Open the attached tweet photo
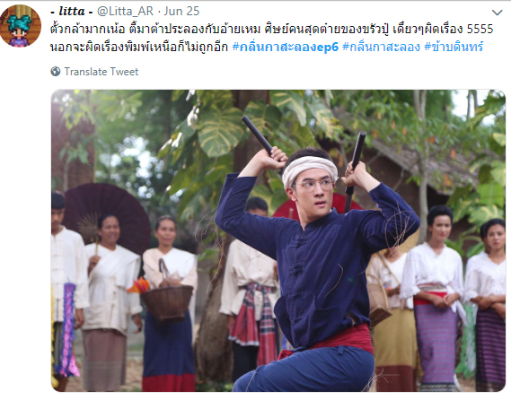Image resolution: width=511 pixels, height=400 pixels. 278,240
